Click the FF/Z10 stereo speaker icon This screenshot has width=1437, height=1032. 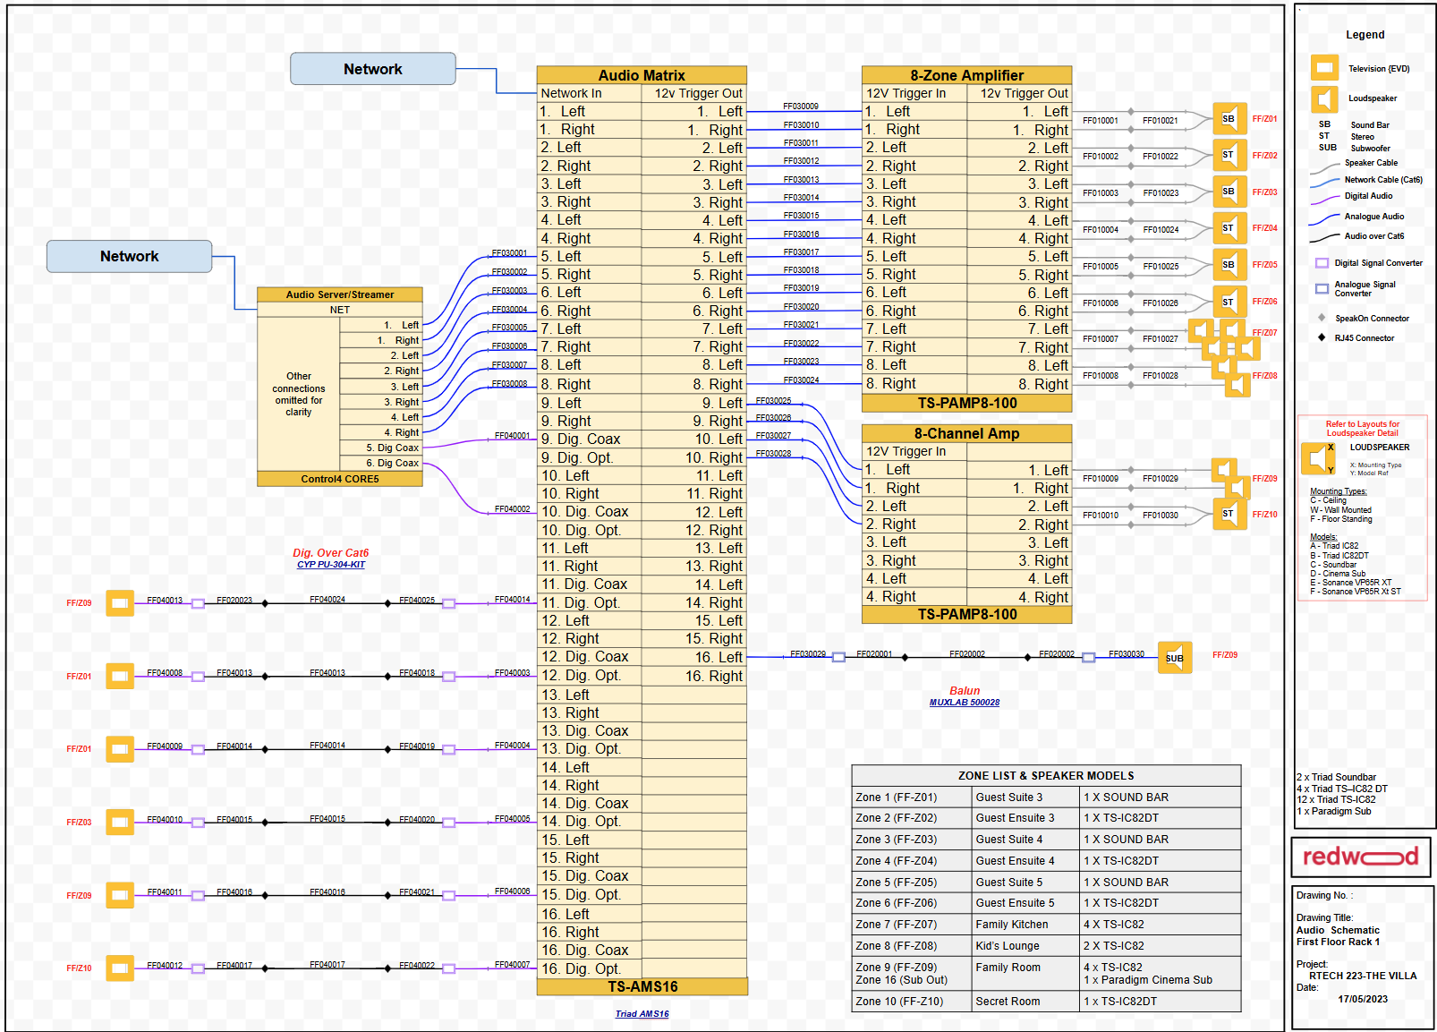point(1229,515)
